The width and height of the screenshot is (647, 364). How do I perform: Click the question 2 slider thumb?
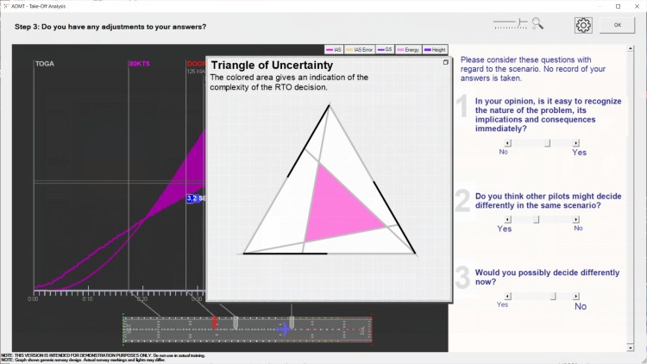coord(536,220)
